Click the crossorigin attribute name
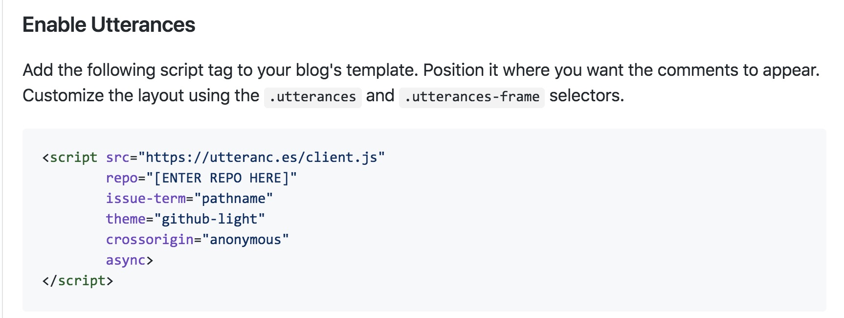 pyautogui.click(x=150, y=240)
